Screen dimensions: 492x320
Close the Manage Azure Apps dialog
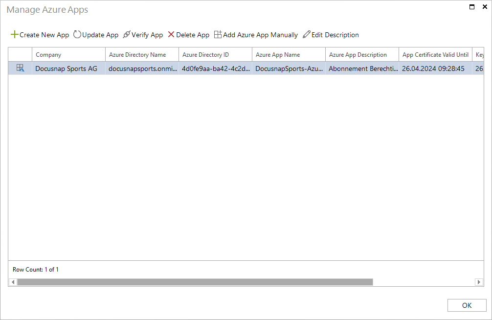pyautogui.click(x=485, y=7)
